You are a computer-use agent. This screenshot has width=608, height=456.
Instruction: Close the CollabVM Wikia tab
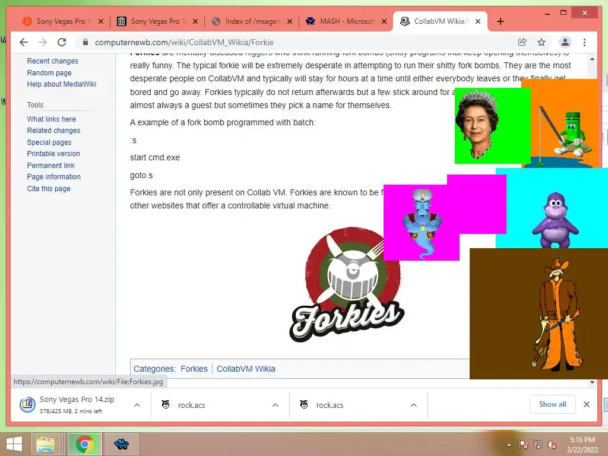point(478,21)
